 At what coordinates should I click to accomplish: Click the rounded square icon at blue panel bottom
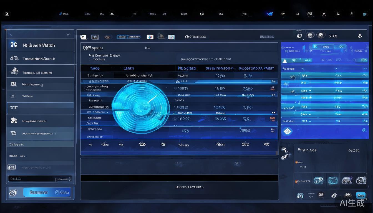[x=287, y=131]
